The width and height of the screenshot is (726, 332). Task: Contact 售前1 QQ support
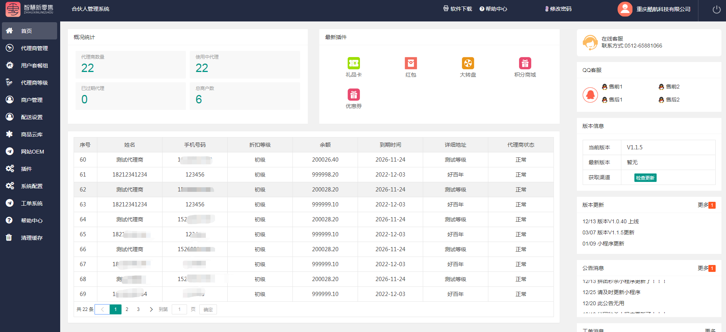click(612, 87)
